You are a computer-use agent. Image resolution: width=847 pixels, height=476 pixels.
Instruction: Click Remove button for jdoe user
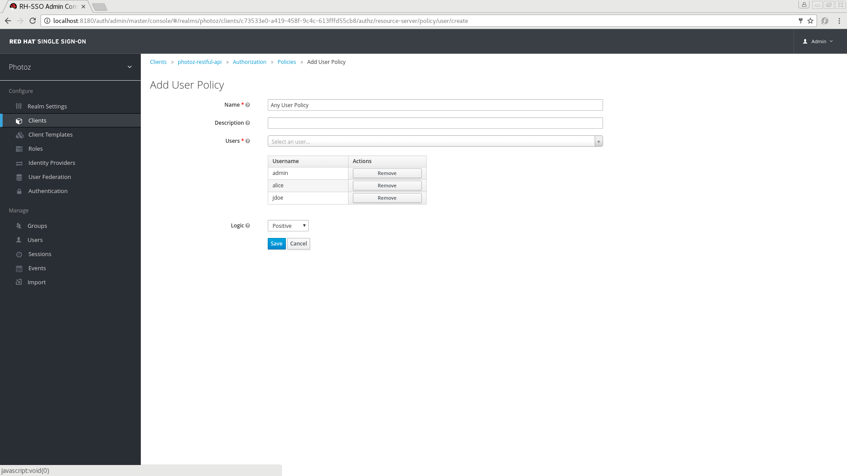point(387,197)
